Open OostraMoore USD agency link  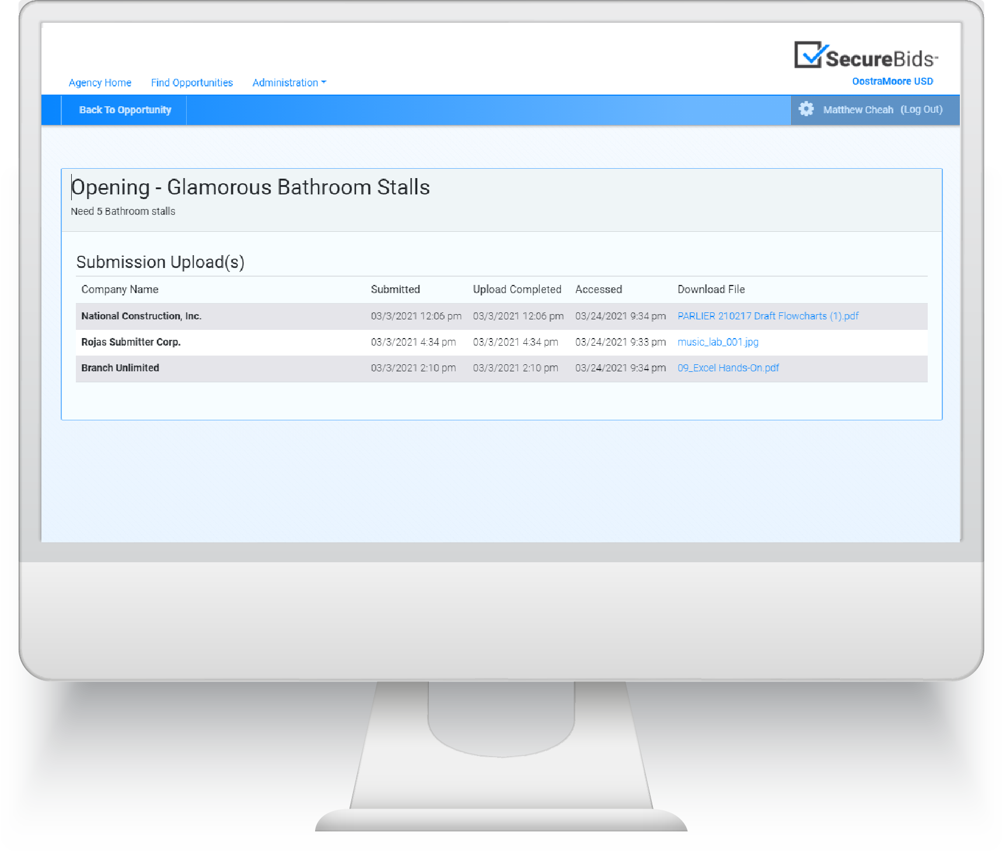pos(892,81)
